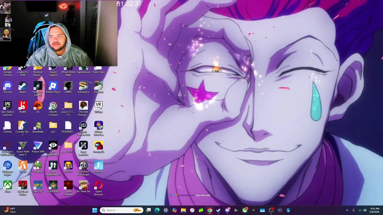Open Ubisoft Connect shortcut
The image size is (383, 215).
(53, 109)
